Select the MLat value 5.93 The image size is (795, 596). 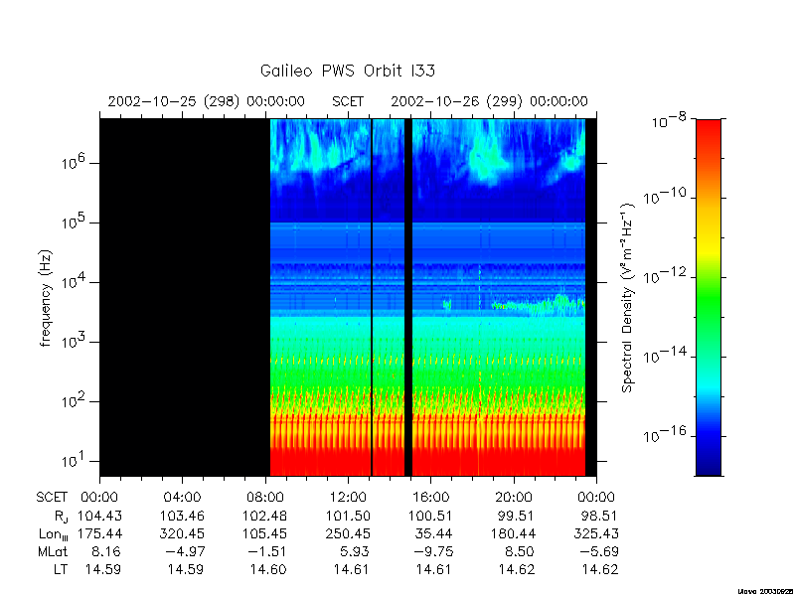coord(355,551)
